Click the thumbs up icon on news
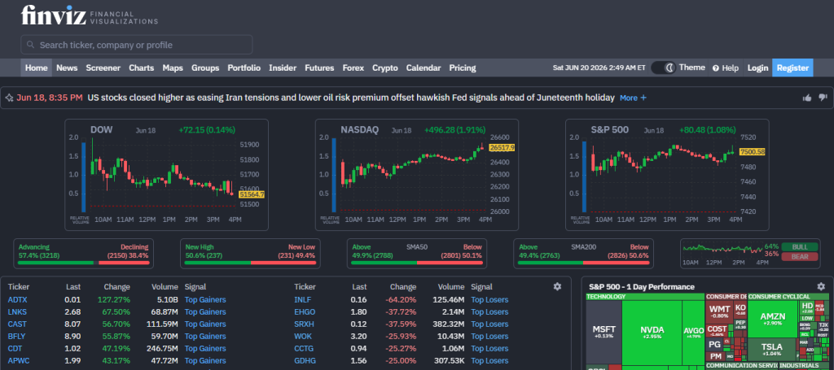 point(807,98)
